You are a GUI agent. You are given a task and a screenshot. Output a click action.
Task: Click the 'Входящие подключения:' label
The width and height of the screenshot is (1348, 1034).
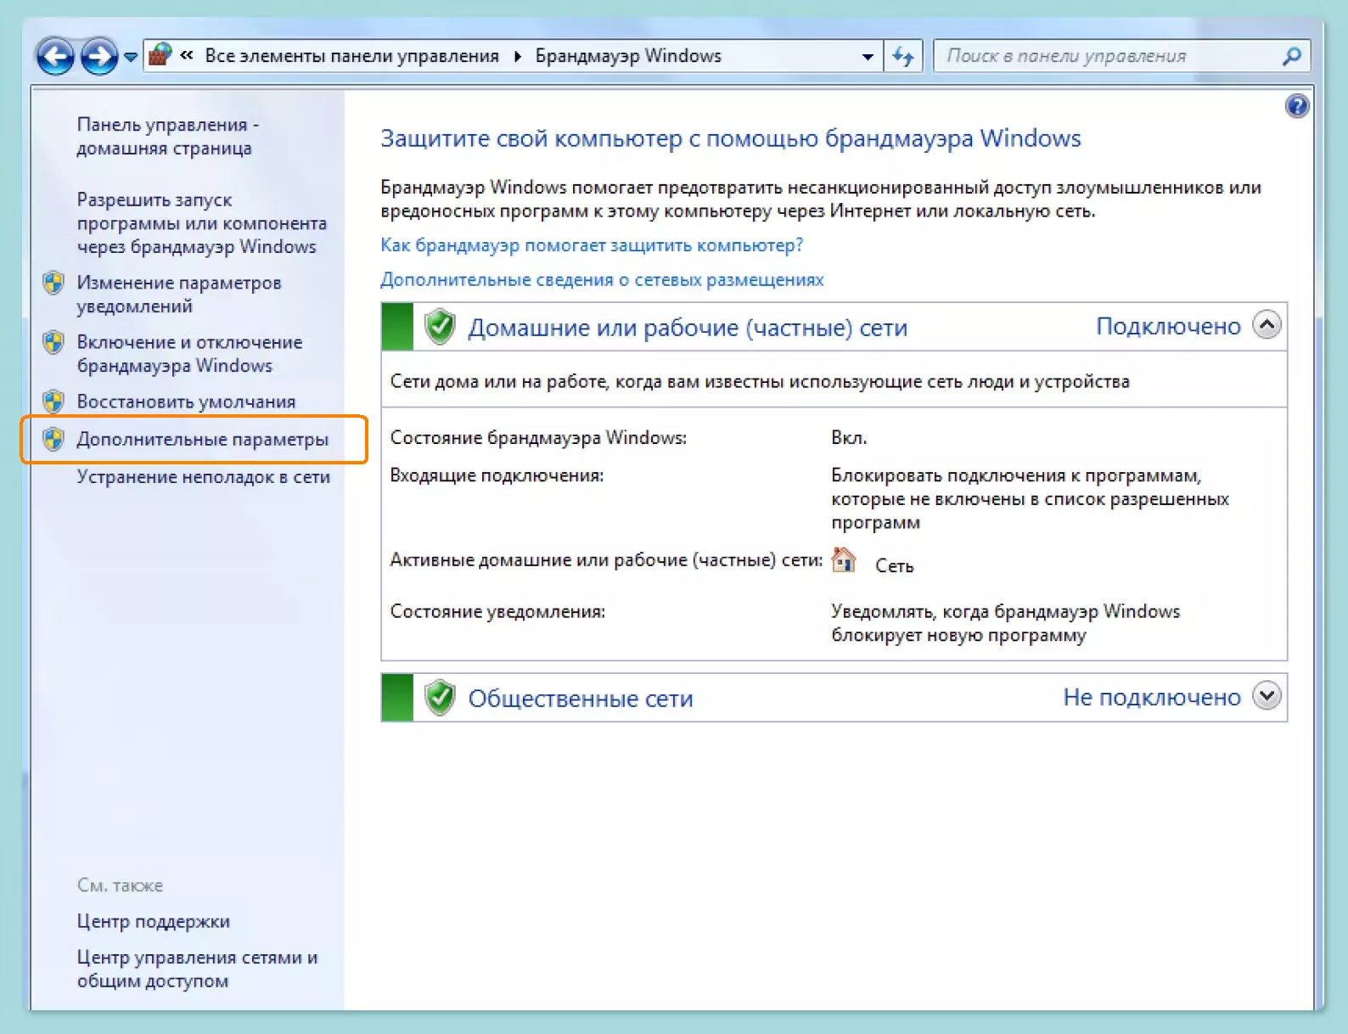[497, 475]
